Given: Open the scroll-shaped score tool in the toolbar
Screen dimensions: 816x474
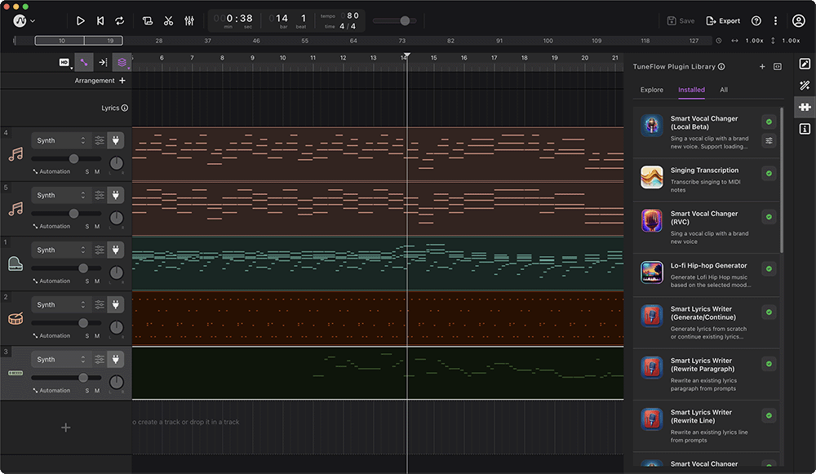Looking at the screenshot, I should [148, 21].
